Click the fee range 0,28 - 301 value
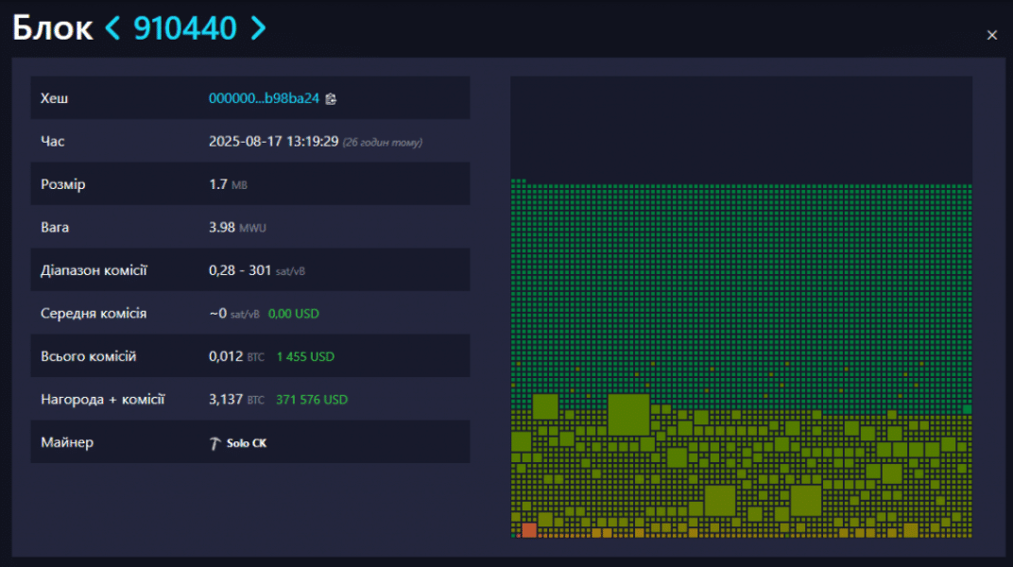The image size is (1013, 567). 240,270
